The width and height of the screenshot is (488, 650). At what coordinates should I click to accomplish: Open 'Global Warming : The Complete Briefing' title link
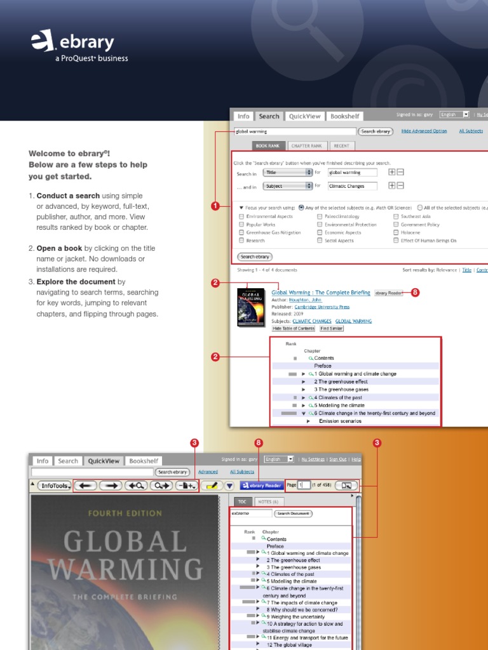click(321, 292)
